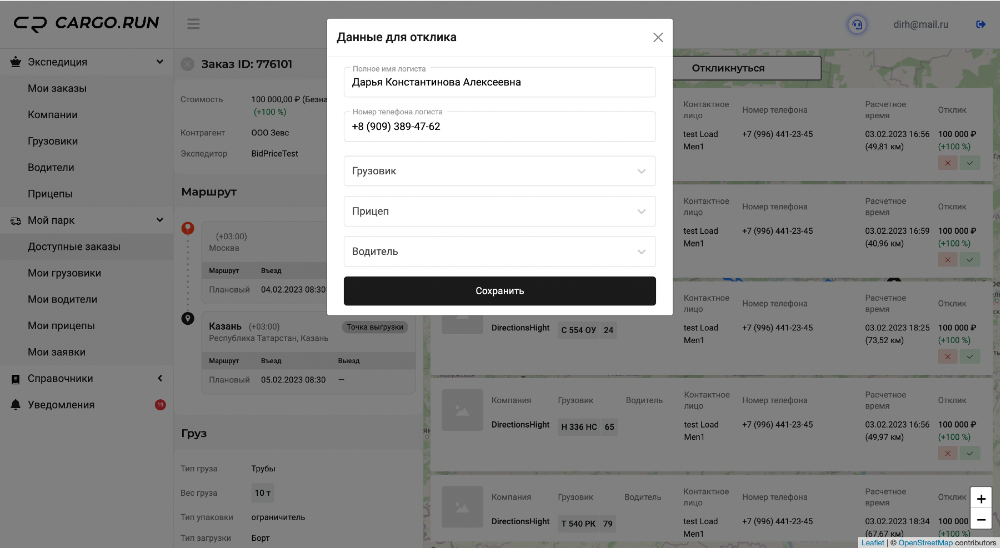Expand the Водитель dropdown
The height and width of the screenshot is (548, 1001).
point(499,252)
